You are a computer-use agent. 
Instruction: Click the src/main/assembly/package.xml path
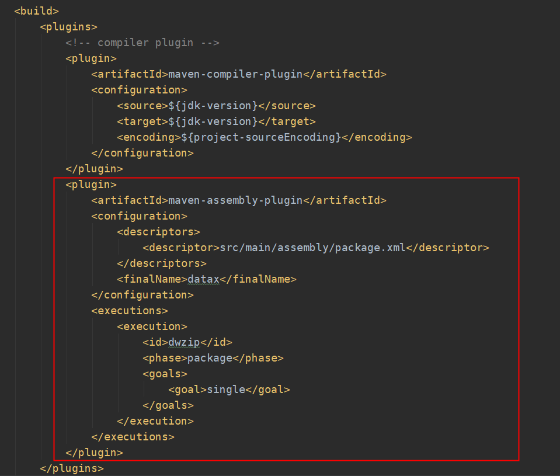coord(312,248)
